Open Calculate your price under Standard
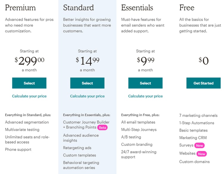The height and width of the screenshot is (174, 224). pos(87,96)
